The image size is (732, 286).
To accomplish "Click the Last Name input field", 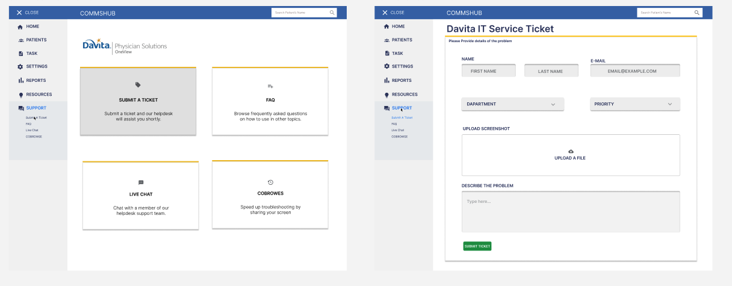I will [551, 70].
